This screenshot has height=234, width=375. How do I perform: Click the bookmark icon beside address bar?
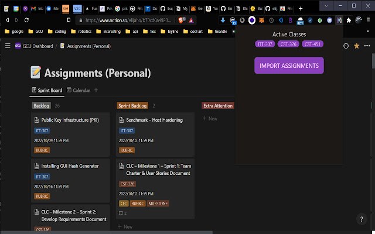click(x=69, y=20)
